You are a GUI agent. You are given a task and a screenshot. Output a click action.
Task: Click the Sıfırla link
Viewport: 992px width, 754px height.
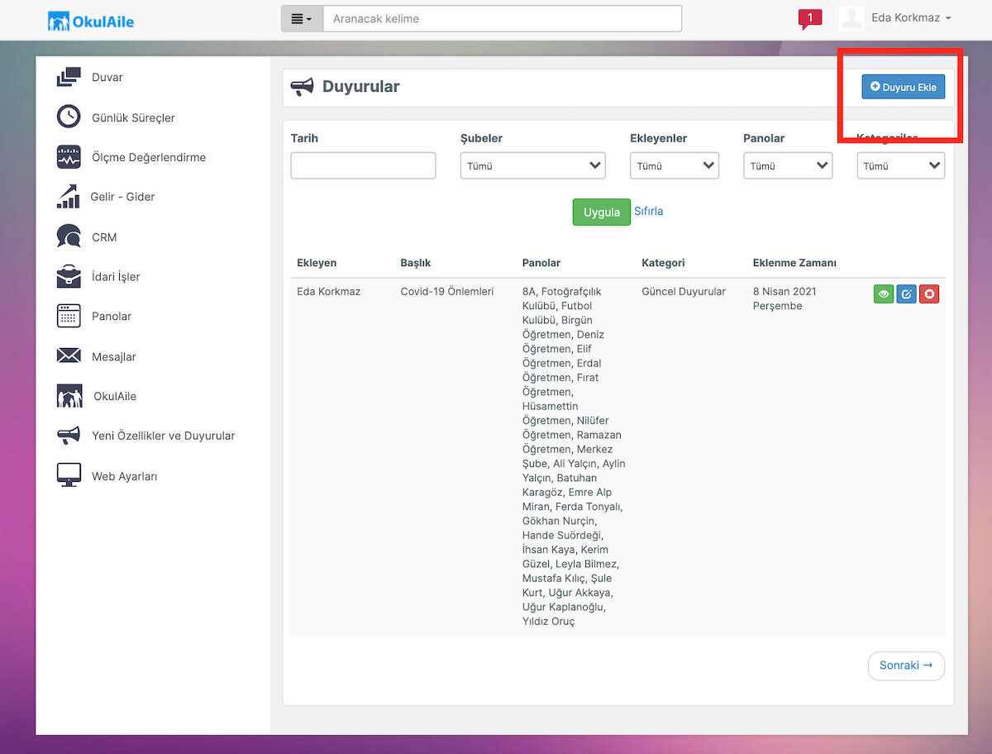point(649,211)
